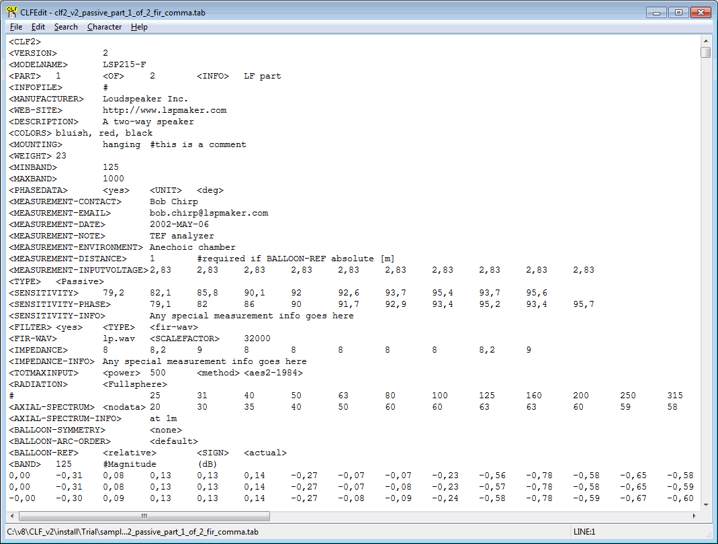Click the <BAND> tag
The width and height of the screenshot is (718, 544).
pyautogui.click(x=25, y=464)
